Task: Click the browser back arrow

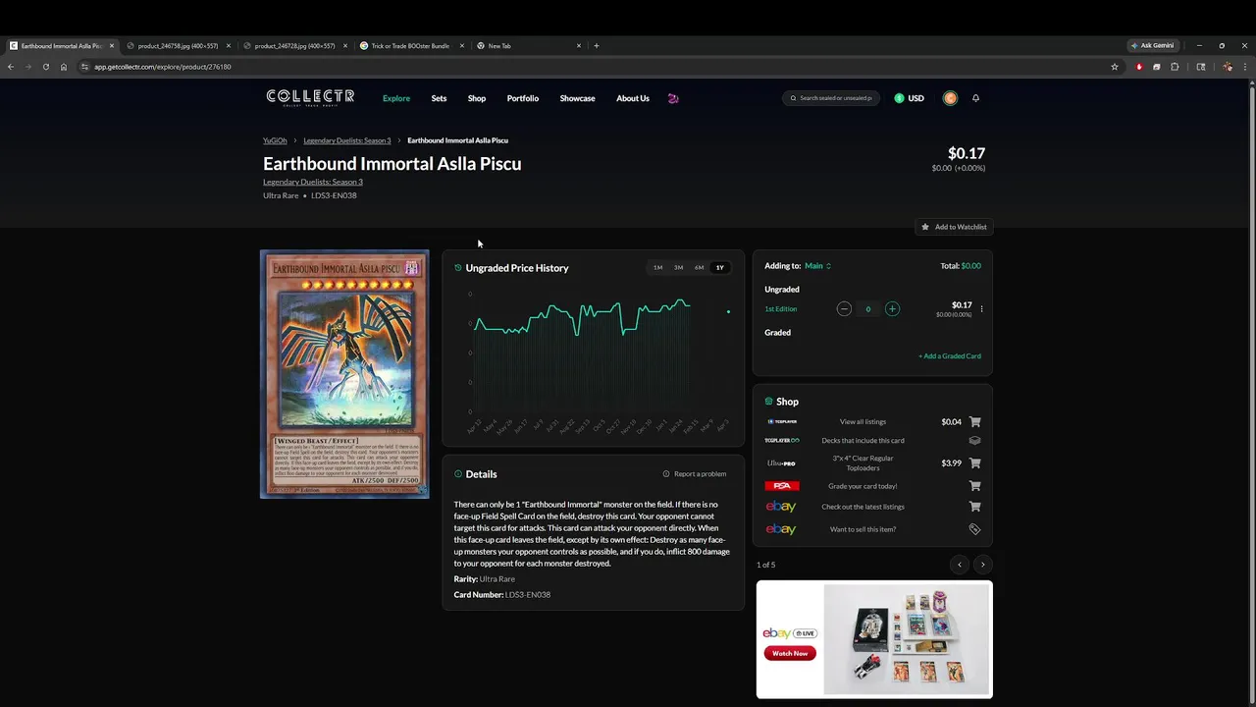Action: (x=11, y=67)
